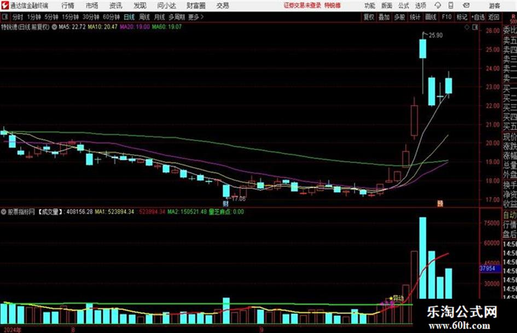Open the 市场 menu
The image size is (517, 333).
click(x=92, y=5)
